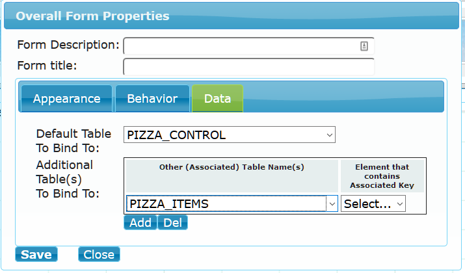Save the form properties
The width and height of the screenshot is (465, 273).
(x=36, y=254)
